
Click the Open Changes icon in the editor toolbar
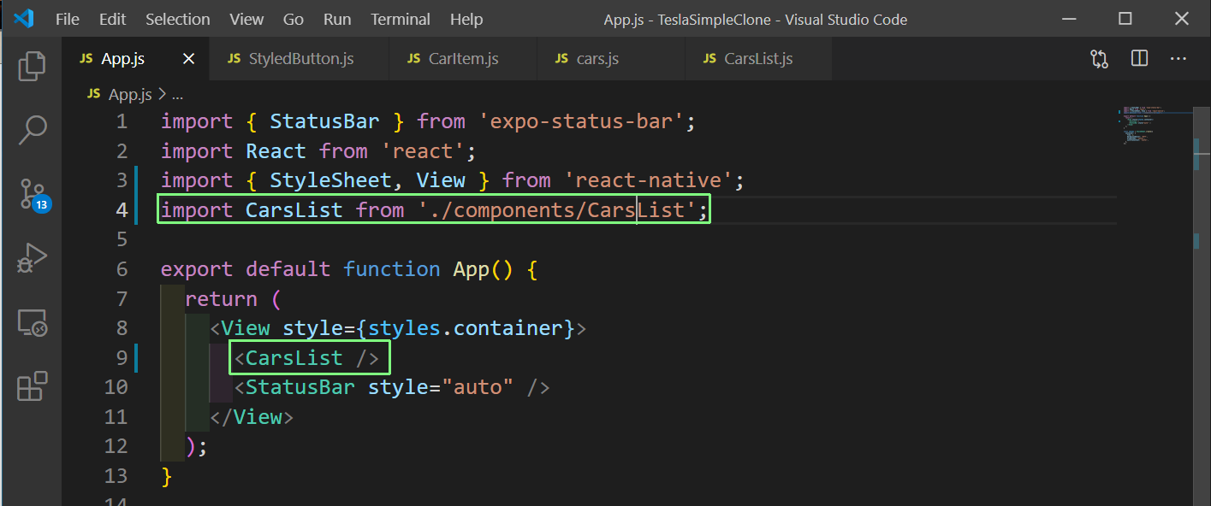click(1100, 58)
